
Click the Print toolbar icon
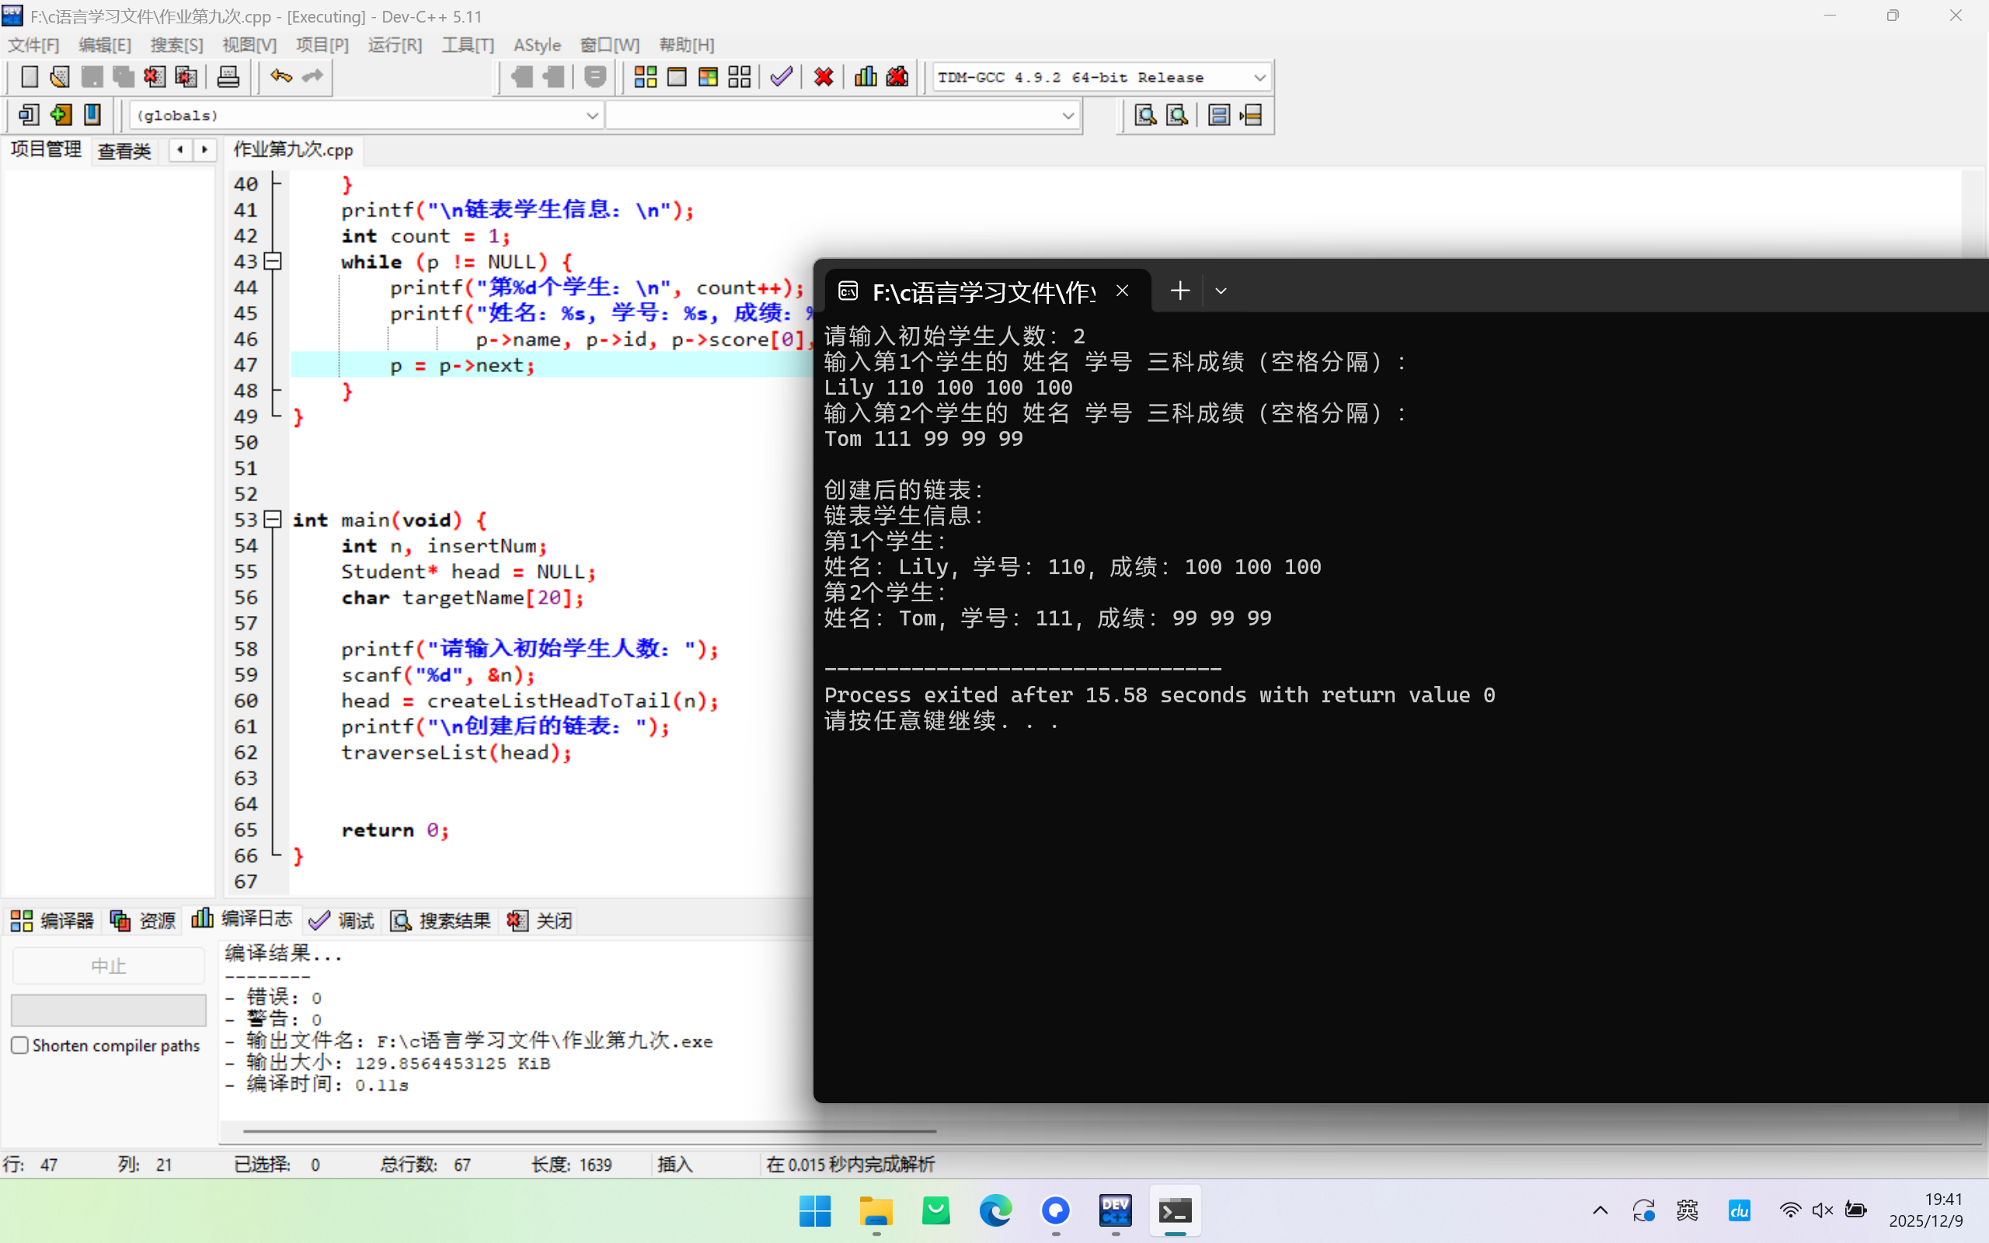pos(228,77)
